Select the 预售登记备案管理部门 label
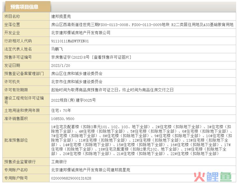 [24, 74]
